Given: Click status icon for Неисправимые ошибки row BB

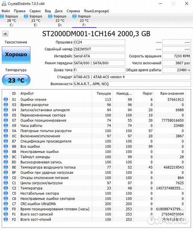Looking at the screenshot, I should pos(6,152).
